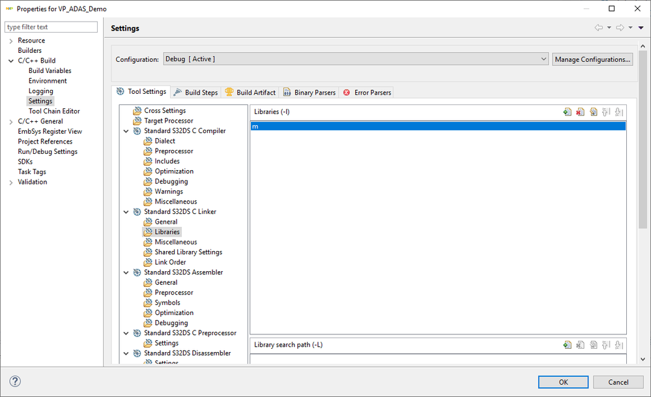Open Project References page
The height and width of the screenshot is (397, 651).
tap(45, 141)
